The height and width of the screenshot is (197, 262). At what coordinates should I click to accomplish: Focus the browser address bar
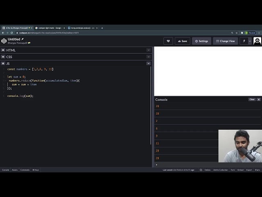pyautogui.click(x=123, y=33)
